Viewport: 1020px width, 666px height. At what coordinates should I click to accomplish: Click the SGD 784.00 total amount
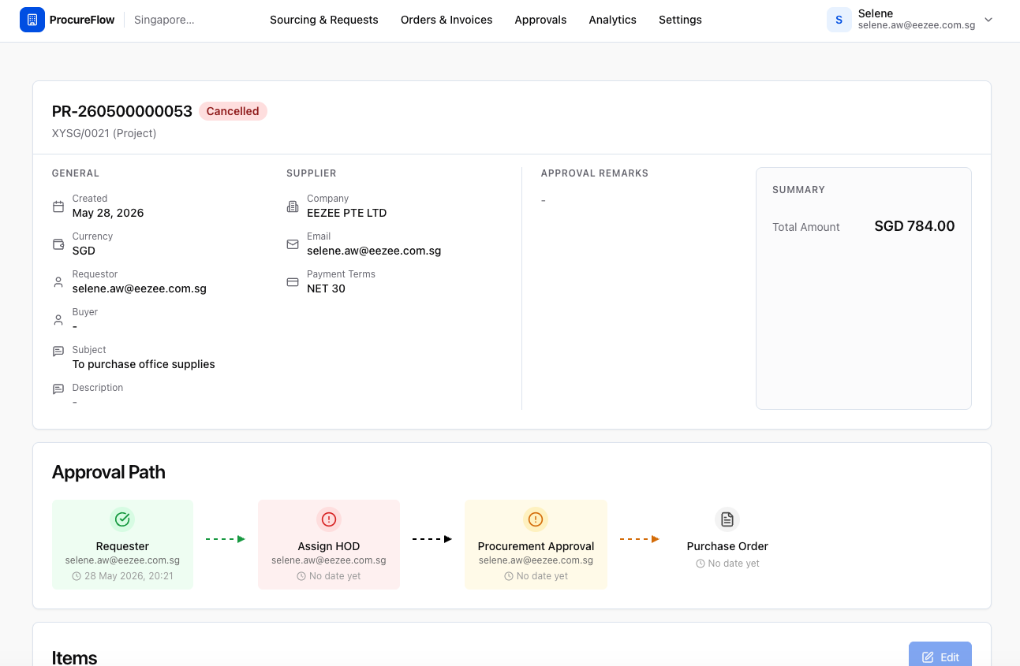coord(914,226)
